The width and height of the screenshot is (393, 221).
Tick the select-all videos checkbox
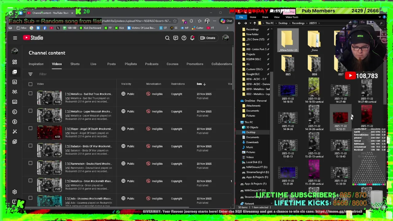coord(30,84)
